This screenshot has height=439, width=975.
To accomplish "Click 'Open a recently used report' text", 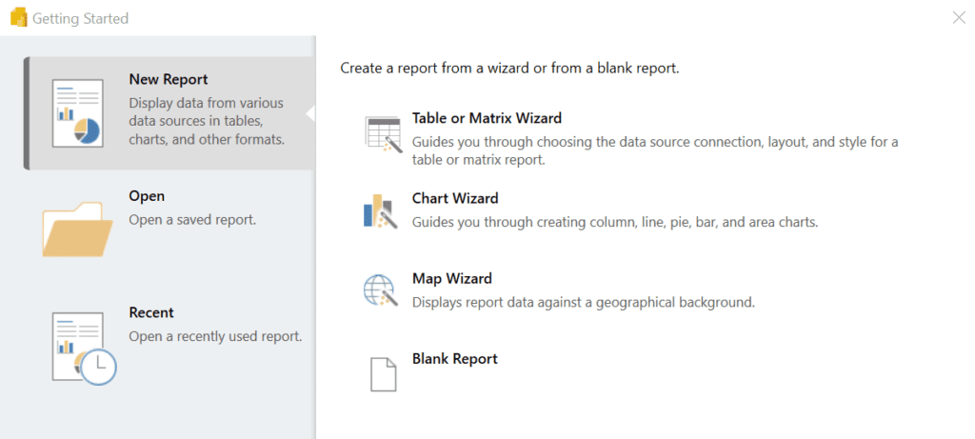I will 215,336.
